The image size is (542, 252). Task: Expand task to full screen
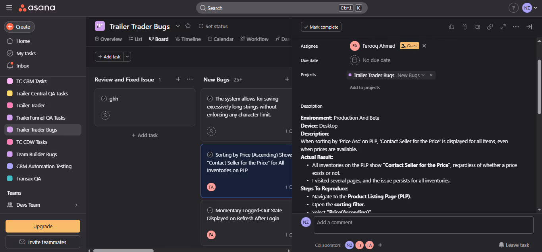click(x=503, y=27)
